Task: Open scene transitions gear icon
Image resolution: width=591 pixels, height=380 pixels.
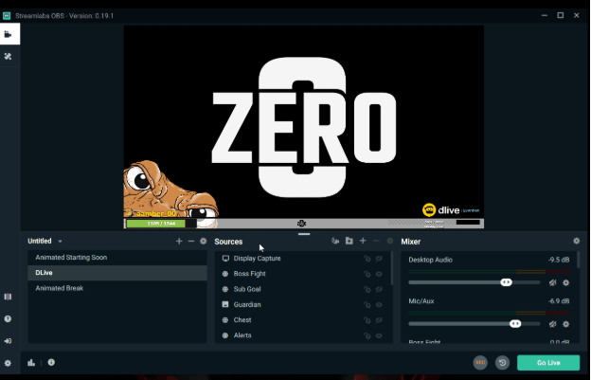Action: coord(203,241)
